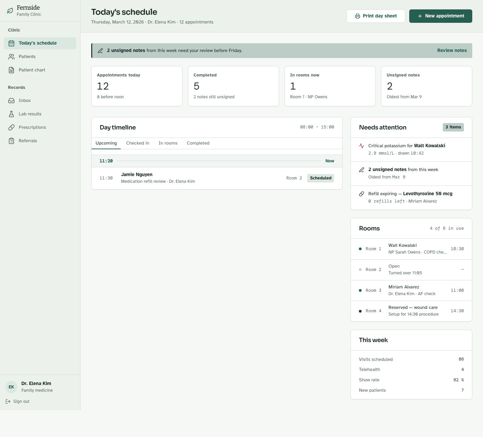
Task: Open Referrals section
Action: (40, 141)
